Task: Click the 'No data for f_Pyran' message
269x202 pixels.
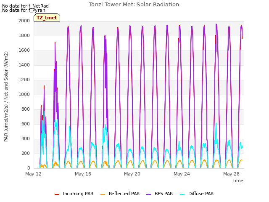Action: 24,10
